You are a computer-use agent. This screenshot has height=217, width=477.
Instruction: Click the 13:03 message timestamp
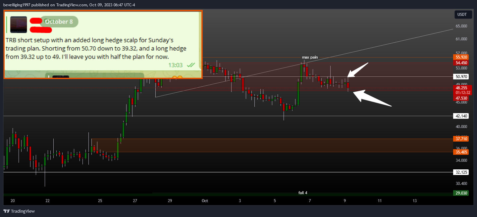(x=176, y=65)
